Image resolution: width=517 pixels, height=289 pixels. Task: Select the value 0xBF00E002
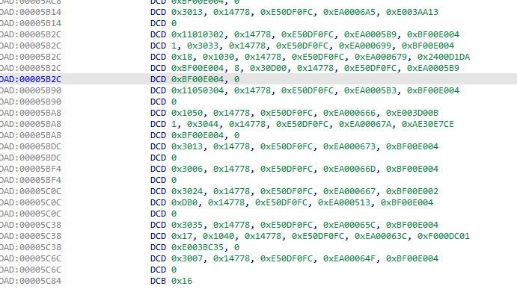tap(412, 191)
